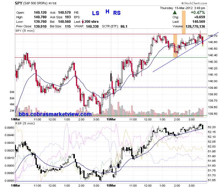
Task: Click the SPY (5 min) panel label
Action: tap(25, 31)
